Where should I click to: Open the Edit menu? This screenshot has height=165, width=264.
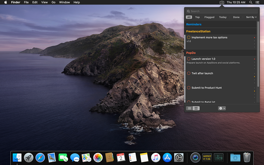coord(35,2)
